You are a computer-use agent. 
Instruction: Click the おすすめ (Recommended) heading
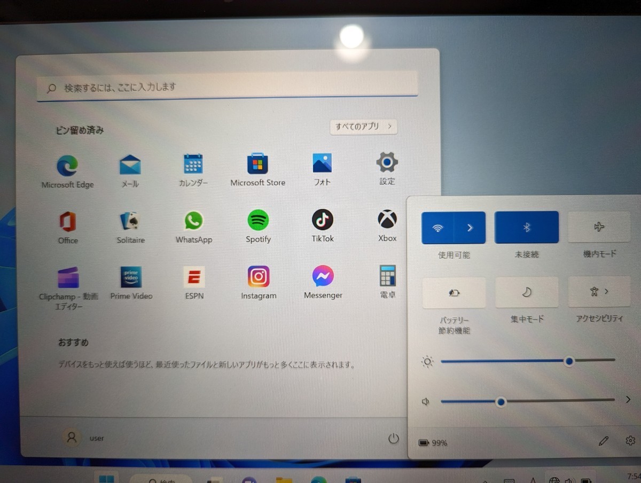(73, 342)
